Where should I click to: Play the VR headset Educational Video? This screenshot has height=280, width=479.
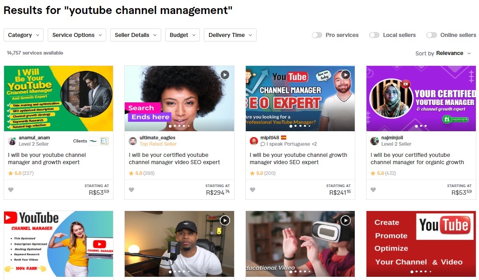[345, 220]
